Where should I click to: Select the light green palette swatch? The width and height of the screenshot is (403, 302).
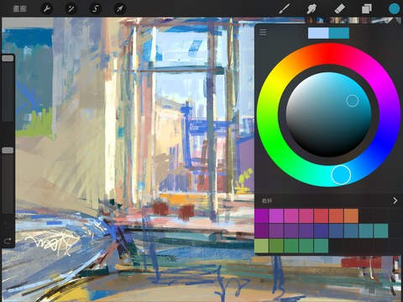click(262, 246)
